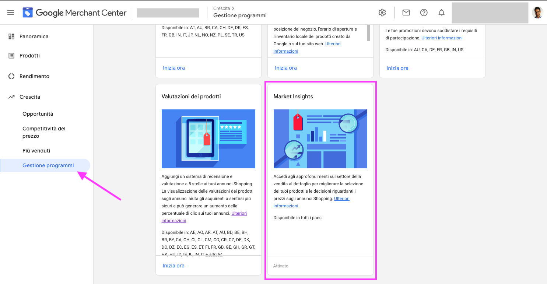
Task: Click the Prodotti list icon
Action: (11, 56)
